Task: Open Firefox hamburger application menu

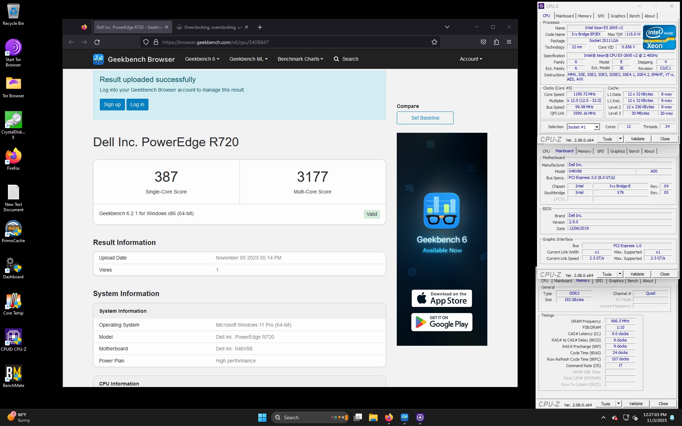Action: point(509,42)
